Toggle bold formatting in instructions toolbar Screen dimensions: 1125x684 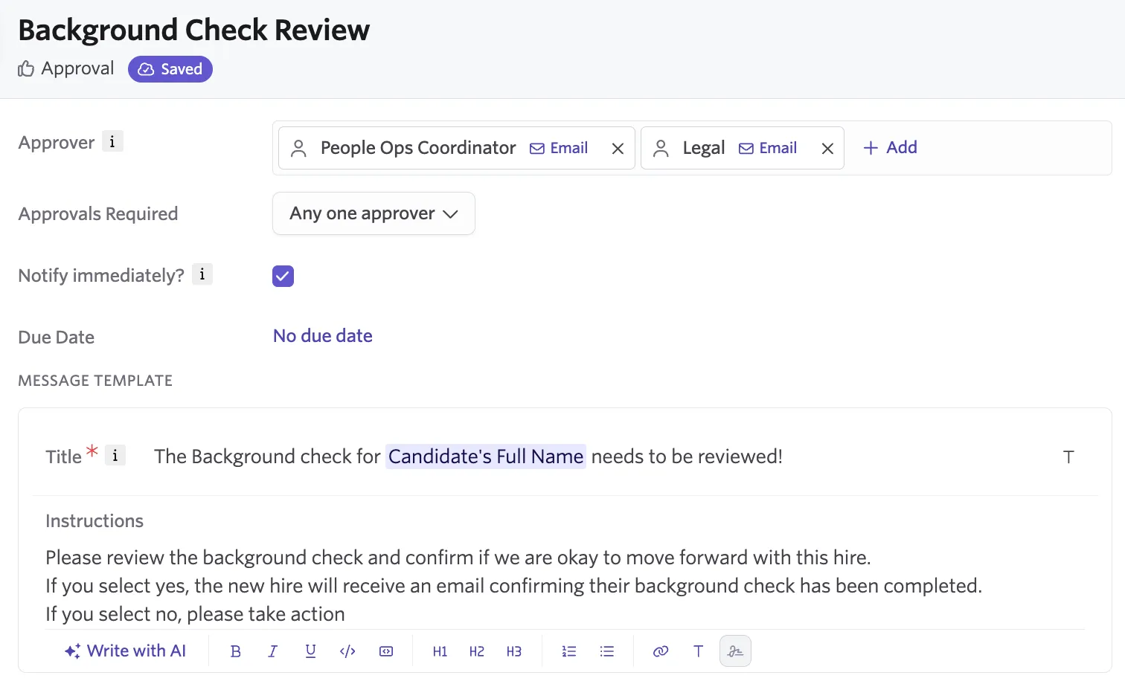pos(236,651)
